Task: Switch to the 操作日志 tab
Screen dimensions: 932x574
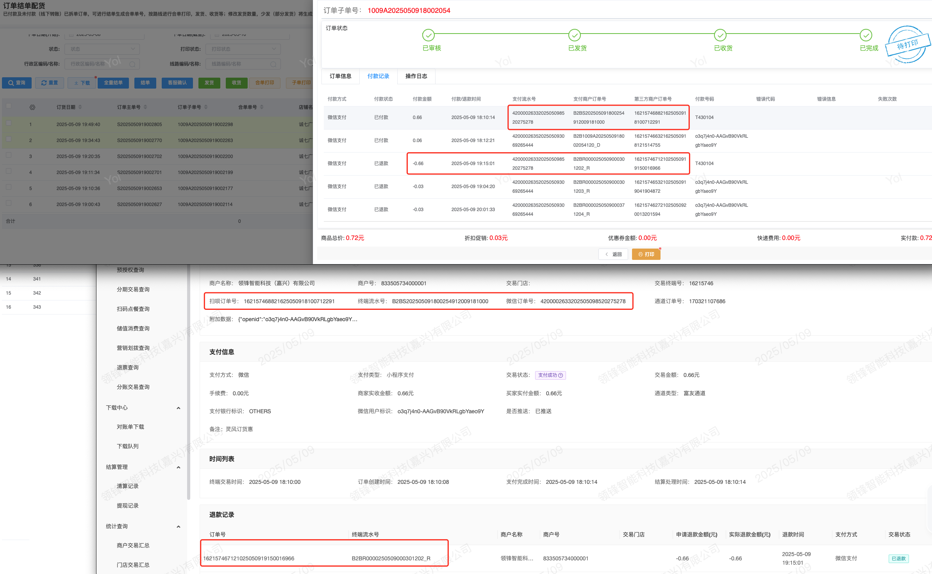Action: point(416,76)
